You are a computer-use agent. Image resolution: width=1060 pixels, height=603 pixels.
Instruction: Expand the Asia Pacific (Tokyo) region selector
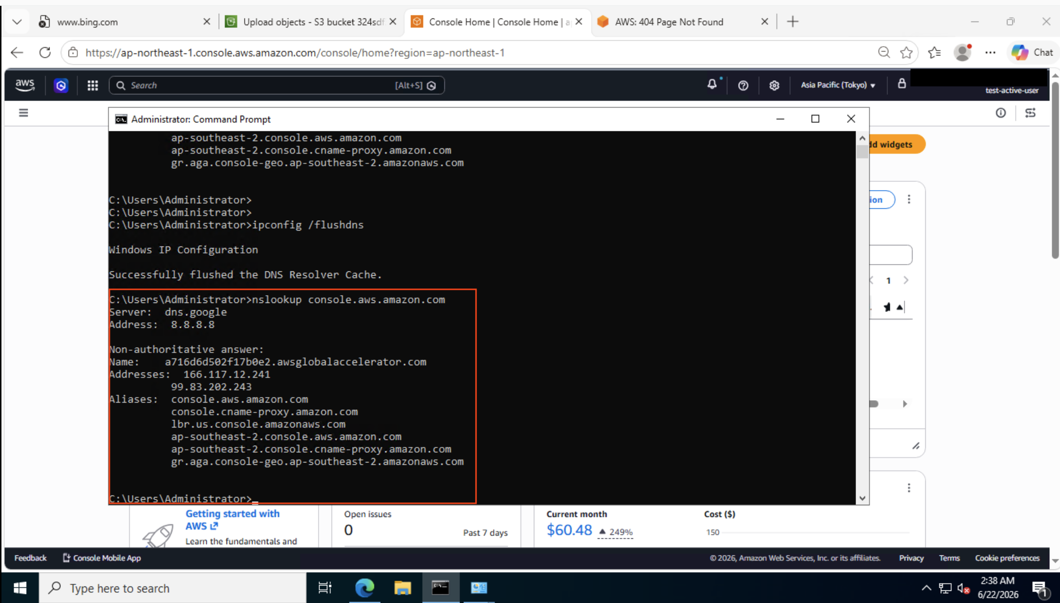point(838,85)
